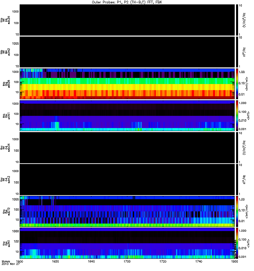Click the 'thb fbk edc34' y-axis title
Image resolution: width=254 pixels, height=271 pixels.
[x=6, y=84]
